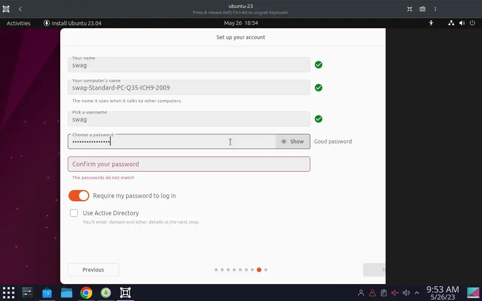Click the Pick a username field
This screenshot has width=482, height=301.
coord(189,119)
